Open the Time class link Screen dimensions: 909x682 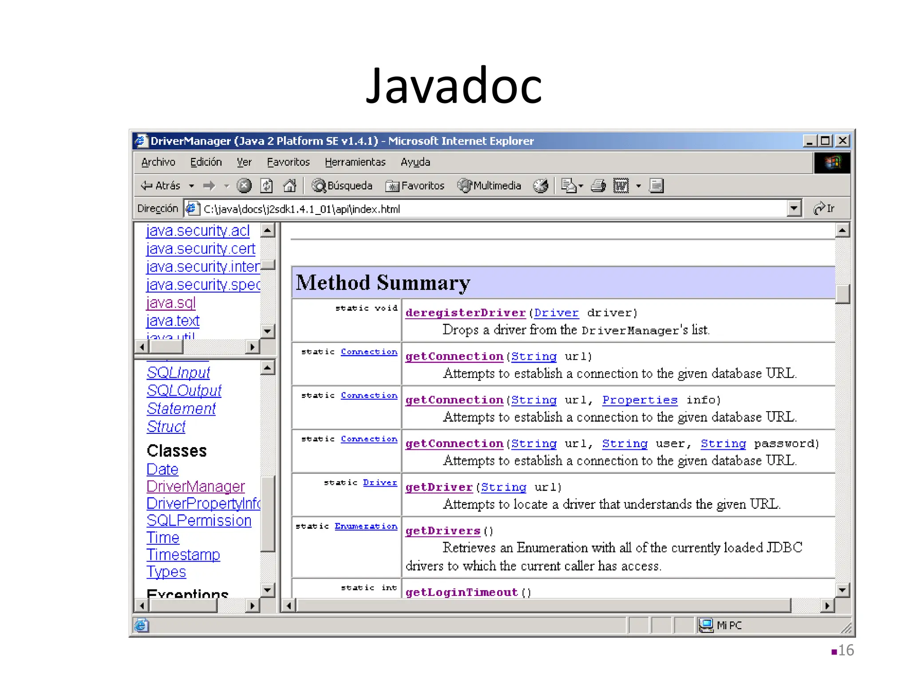(x=163, y=538)
